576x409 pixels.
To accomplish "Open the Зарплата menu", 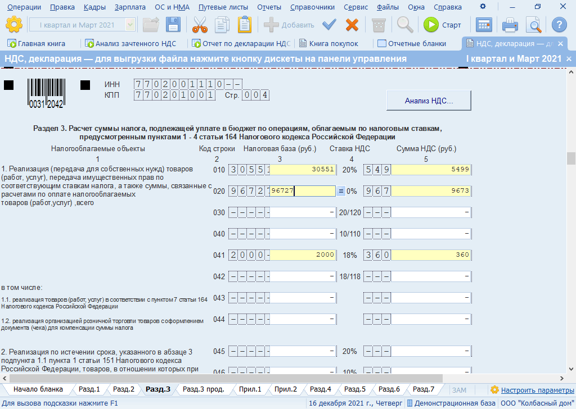I will [130, 7].
